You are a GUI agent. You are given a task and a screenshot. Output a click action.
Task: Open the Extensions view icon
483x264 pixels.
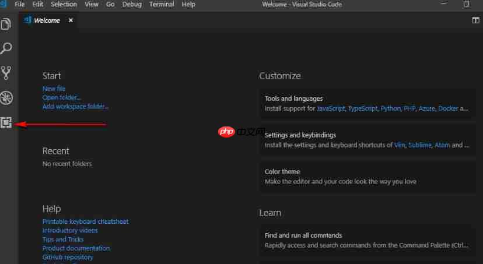pos(6,123)
